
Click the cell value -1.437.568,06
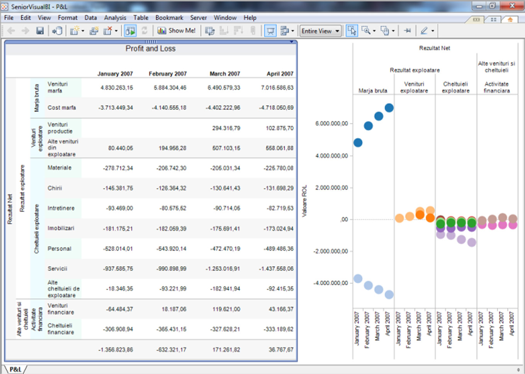point(276,269)
